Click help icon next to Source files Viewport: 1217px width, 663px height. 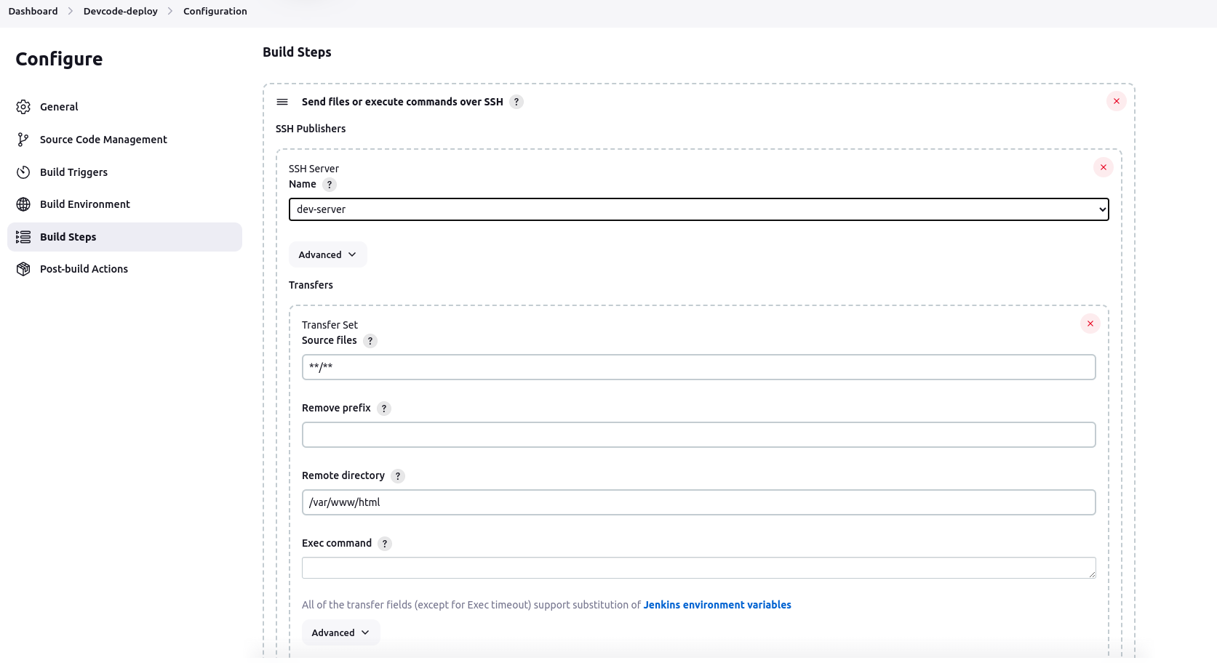pyautogui.click(x=370, y=341)
